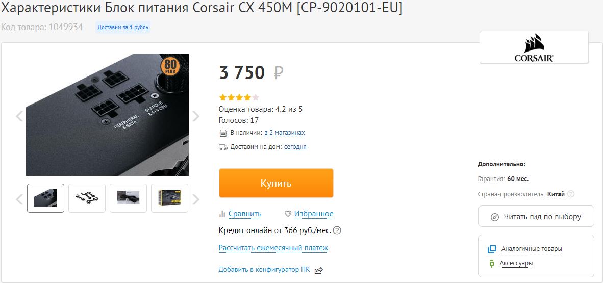Click the Corsair brand logo

point(534,48)
